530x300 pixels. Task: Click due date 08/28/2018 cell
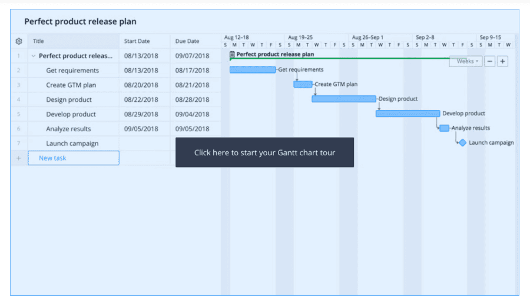point(192,99)
